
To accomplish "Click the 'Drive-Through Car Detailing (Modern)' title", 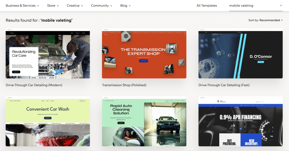I will tap(34, 85).
